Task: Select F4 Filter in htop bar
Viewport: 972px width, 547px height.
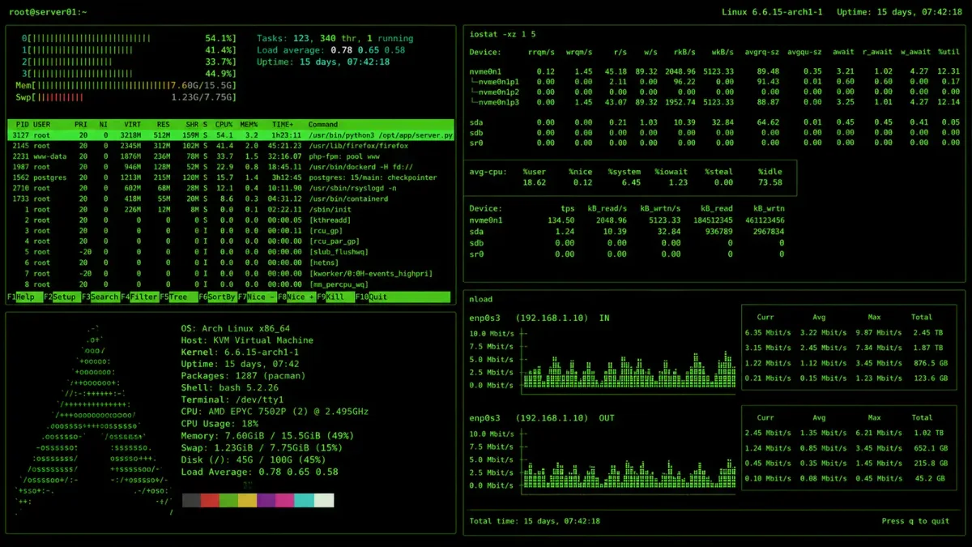Action: 139,297
